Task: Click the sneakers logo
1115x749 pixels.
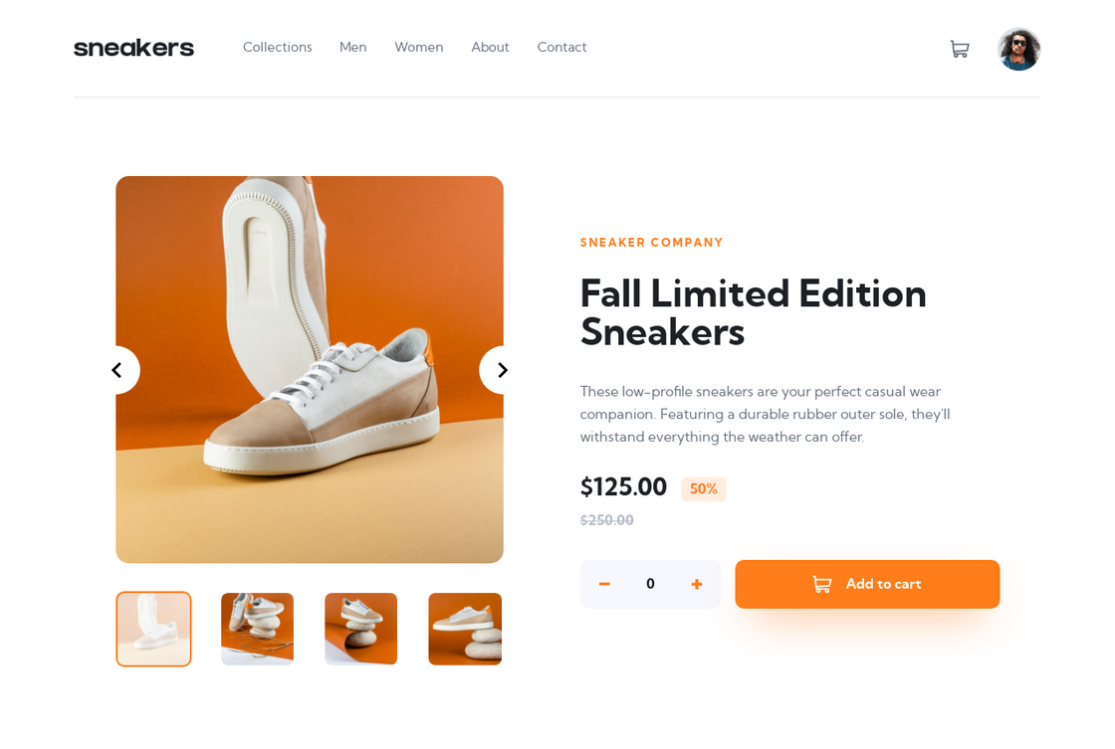Action: [x=133, y=48]
